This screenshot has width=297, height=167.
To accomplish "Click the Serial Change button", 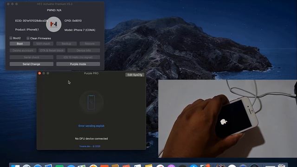I will pos(32,64).
